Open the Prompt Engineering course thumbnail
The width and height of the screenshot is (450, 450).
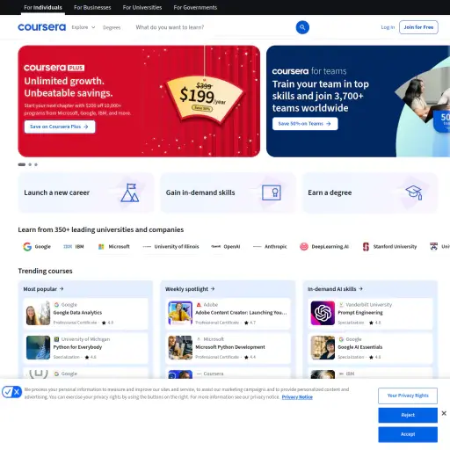[x=323, y=313]
